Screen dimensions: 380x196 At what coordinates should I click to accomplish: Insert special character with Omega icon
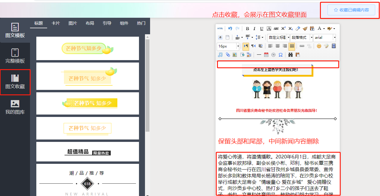click(x=281, y=55)
